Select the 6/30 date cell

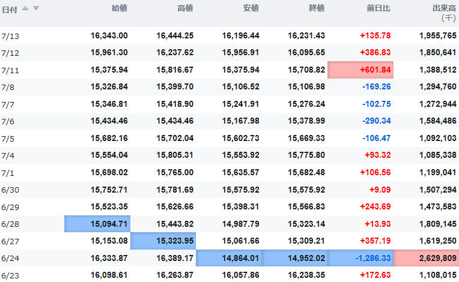10,190
